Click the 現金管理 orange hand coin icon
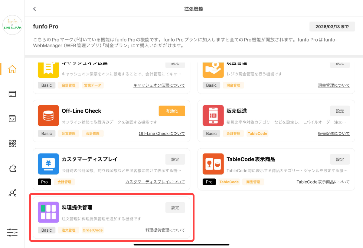 [x=213, y=69]
